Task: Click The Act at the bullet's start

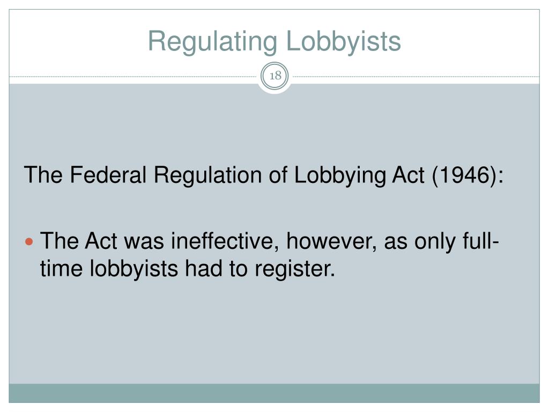Action: [x=79, y=241]
